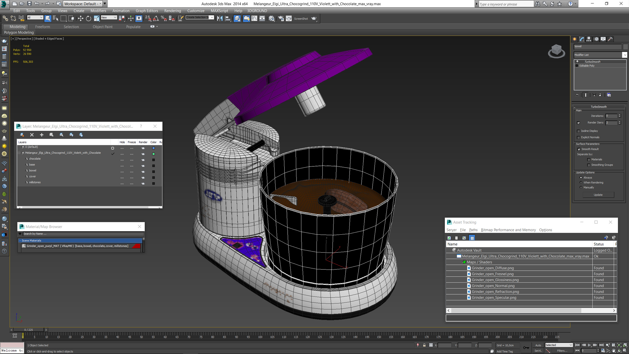Click the time slider 0 / 225 handle
629x354 pixels.
29,330
